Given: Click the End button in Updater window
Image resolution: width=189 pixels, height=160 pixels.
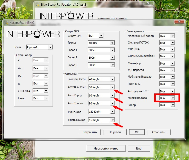Looking at the screenshot, I should click(139, 148).
